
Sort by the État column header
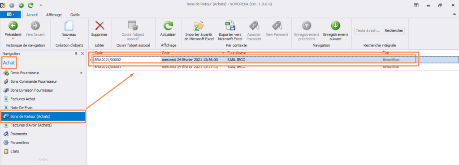[420, 53]
